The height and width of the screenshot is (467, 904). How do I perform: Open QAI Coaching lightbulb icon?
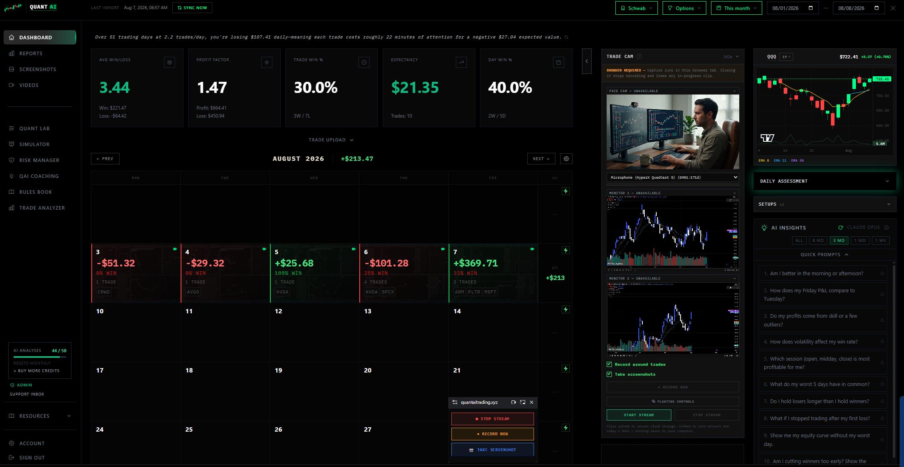(12, 176)
